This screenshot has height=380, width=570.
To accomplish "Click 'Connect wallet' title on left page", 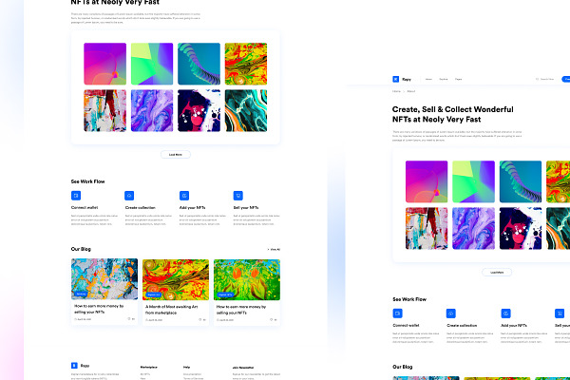I will 85,208.
